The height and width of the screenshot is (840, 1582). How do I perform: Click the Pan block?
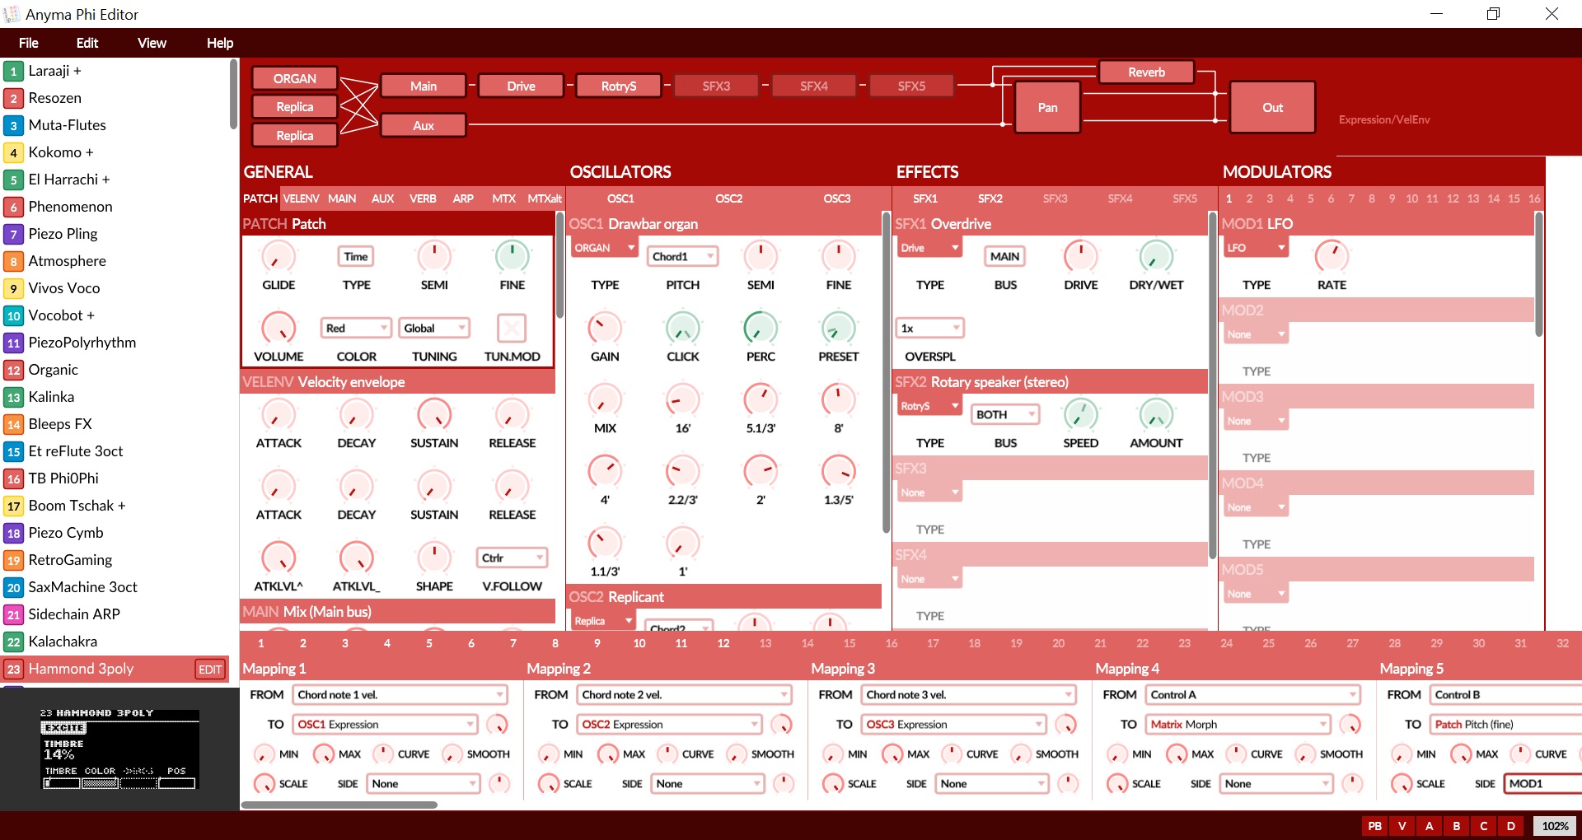[x=1047, y=108]
